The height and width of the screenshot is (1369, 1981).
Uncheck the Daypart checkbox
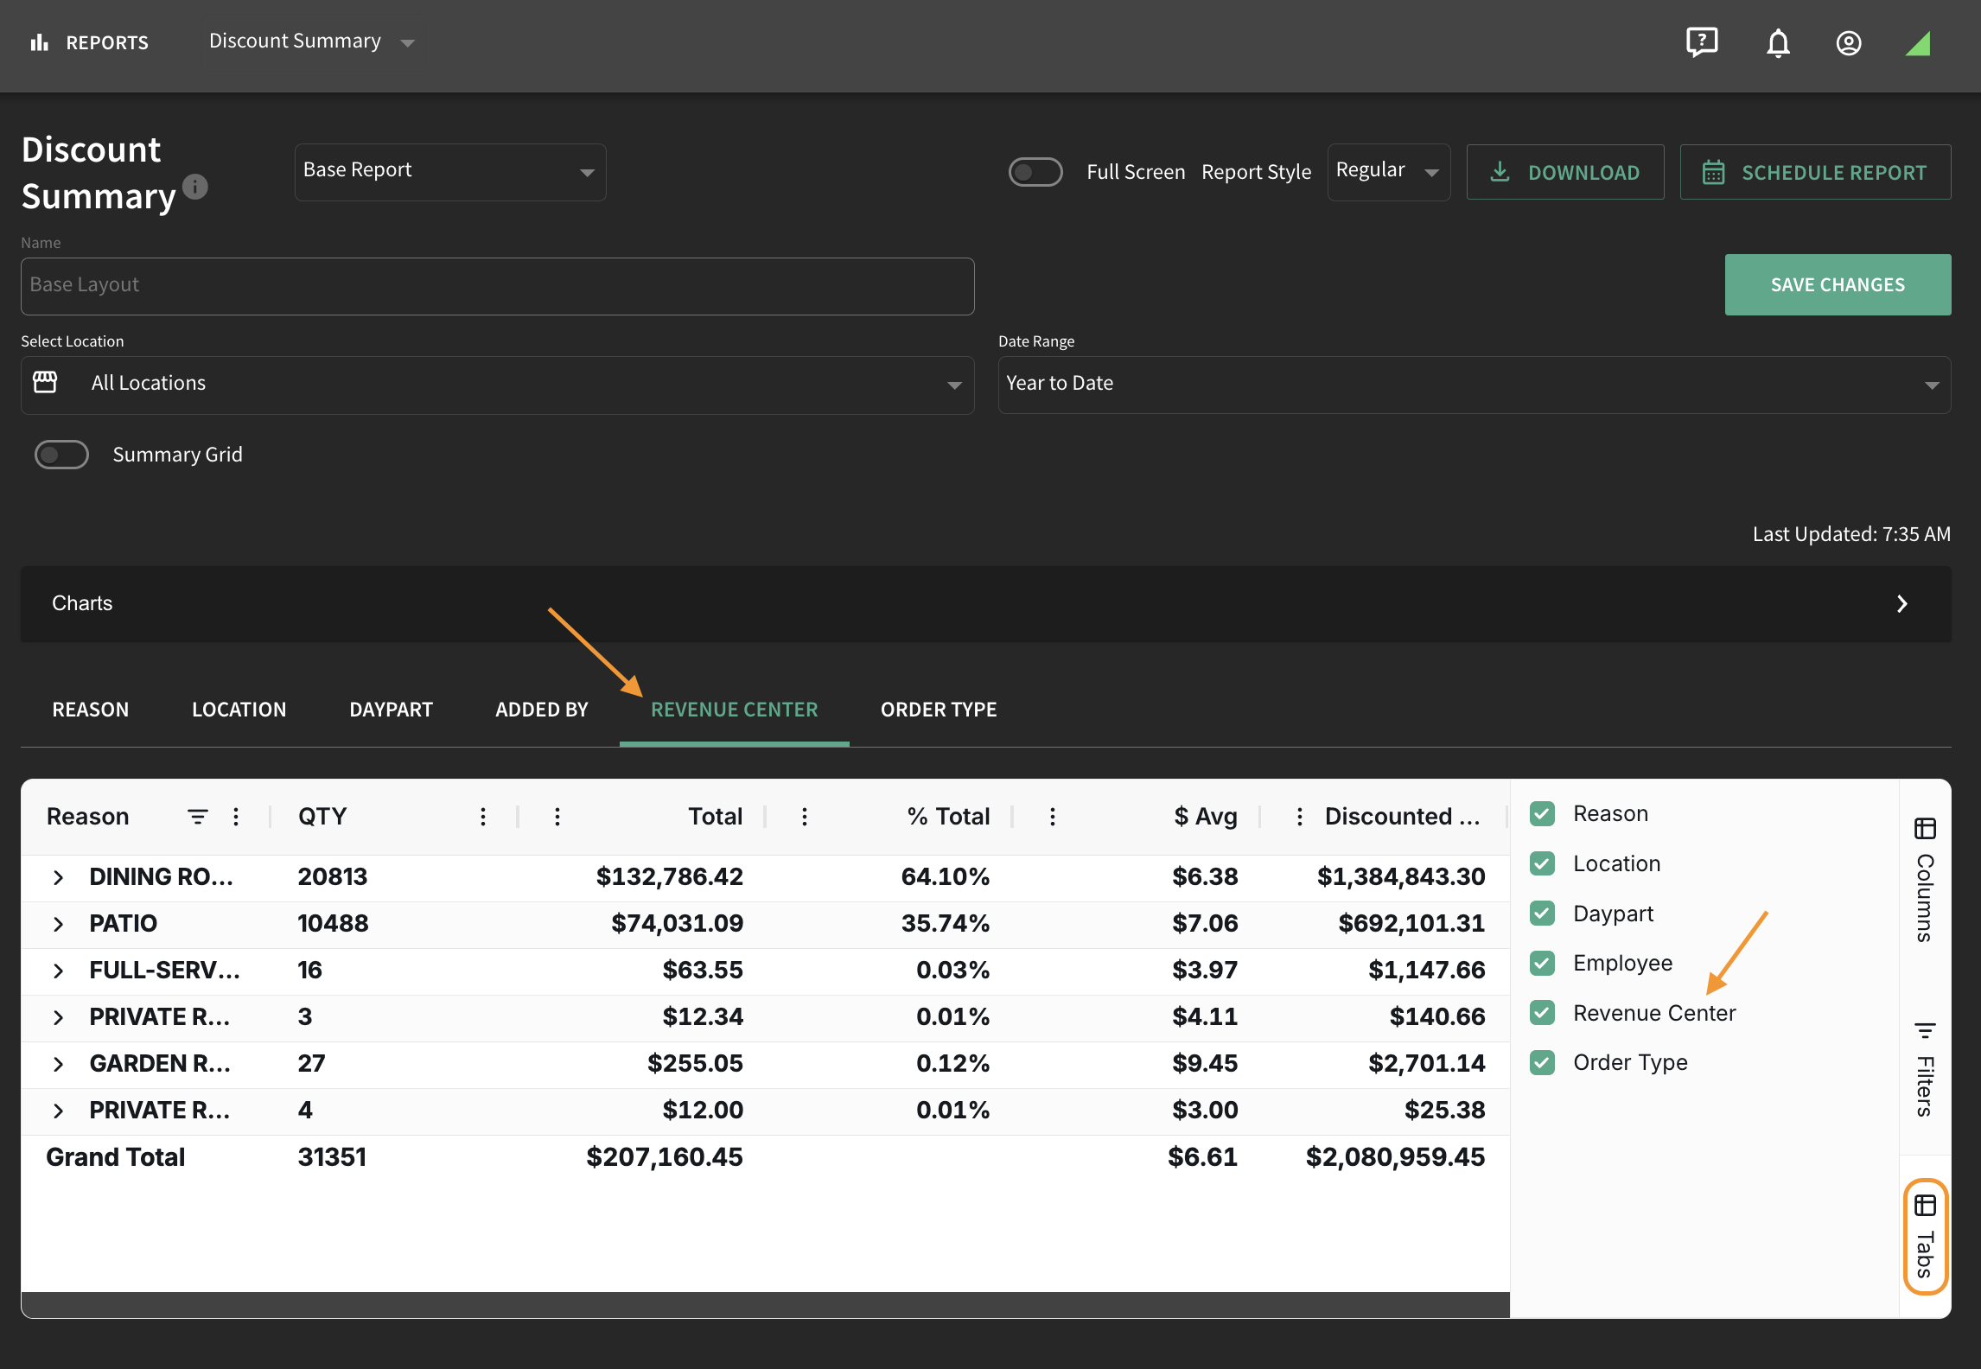(x=1543, y=914)
